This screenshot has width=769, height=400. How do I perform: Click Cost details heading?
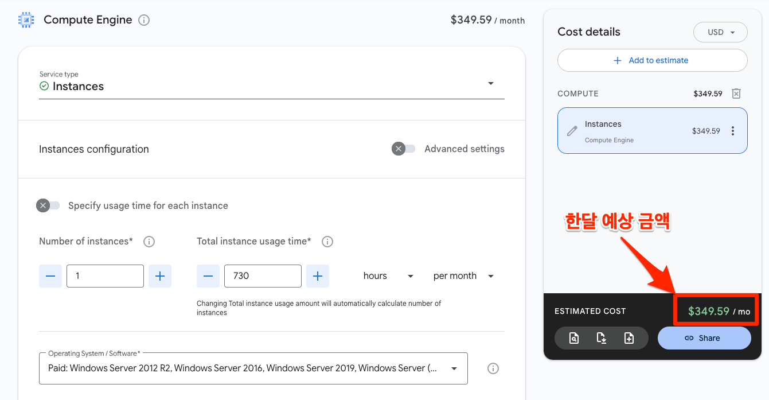[x=589, y=32]
